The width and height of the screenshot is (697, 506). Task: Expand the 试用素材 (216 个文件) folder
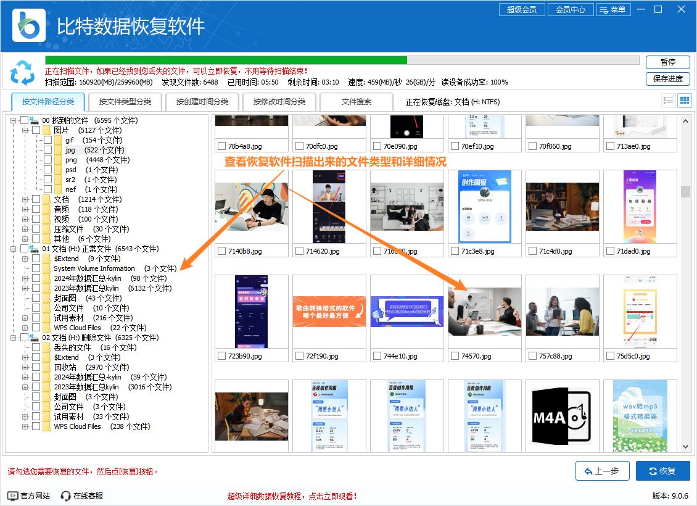pos(25,318)
